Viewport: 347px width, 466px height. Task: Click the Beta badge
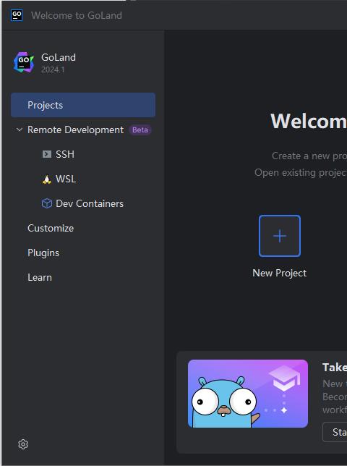(140, 130)
